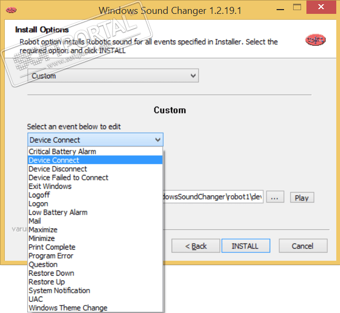The width and height of the screenshot is (340, 313).
Task: Minimize the Windows Sound Changer window
Action: [280, 9]
